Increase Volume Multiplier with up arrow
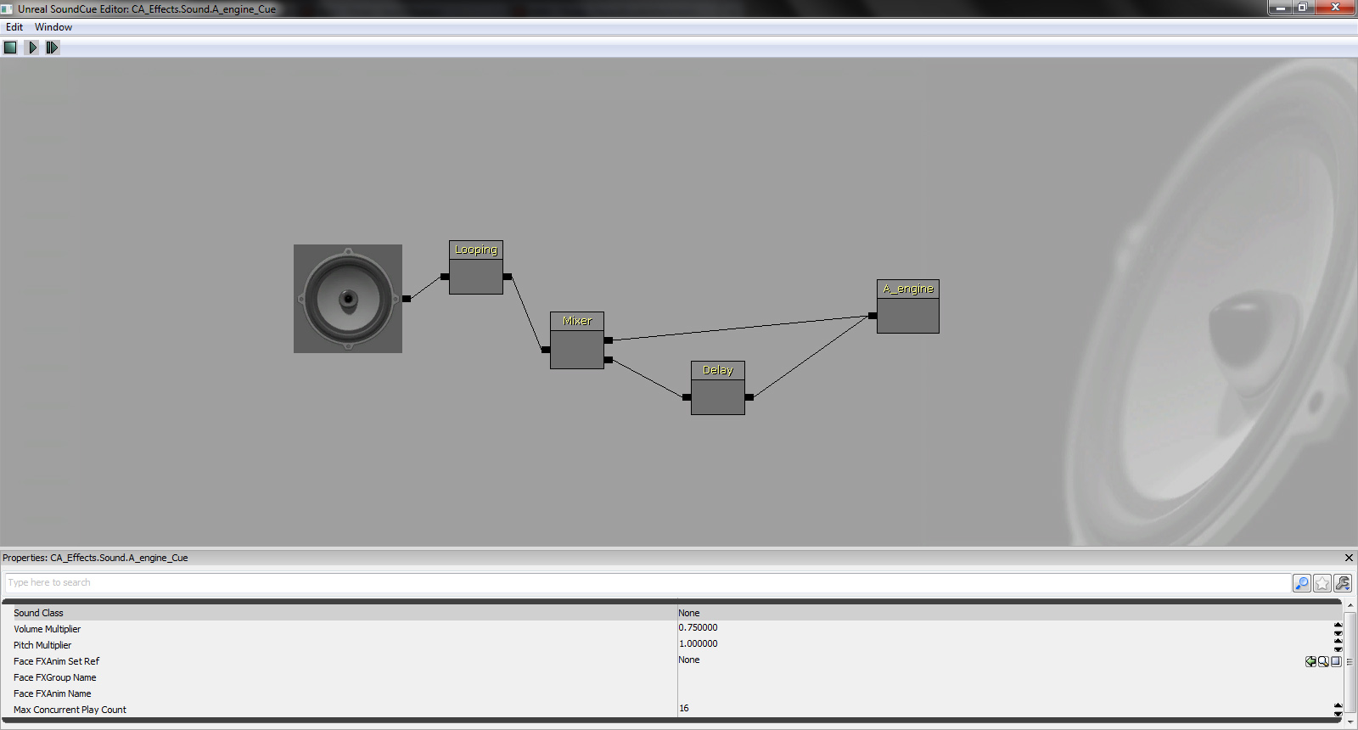 pyautogui.click(x=1338, y=625)
